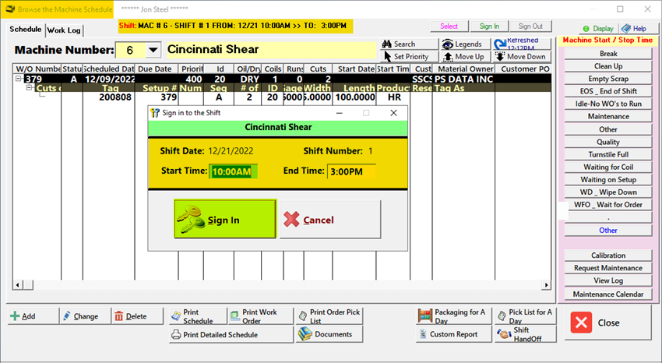Click the Sign Out button
Screen dimensions: 662x363
point(530,26)
